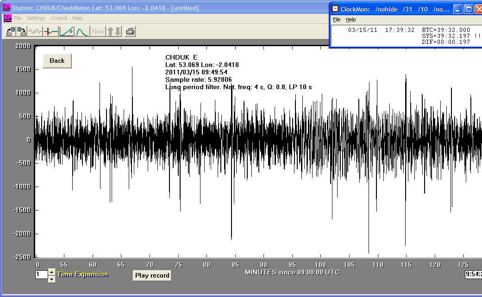Image resolution: width=482 pixels, height=297 pixels.
Task: Increase Time Expansion with the up arrow
Action: click(52, 272)
